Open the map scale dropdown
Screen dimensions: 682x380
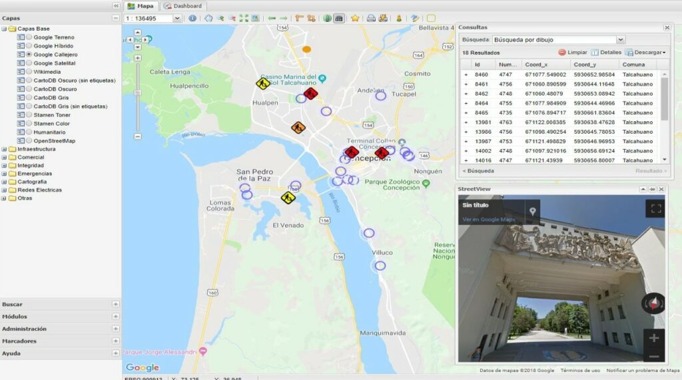click(177, 18)
